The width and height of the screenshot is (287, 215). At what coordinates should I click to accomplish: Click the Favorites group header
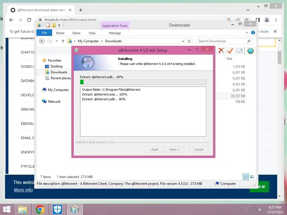coord(54,60)
